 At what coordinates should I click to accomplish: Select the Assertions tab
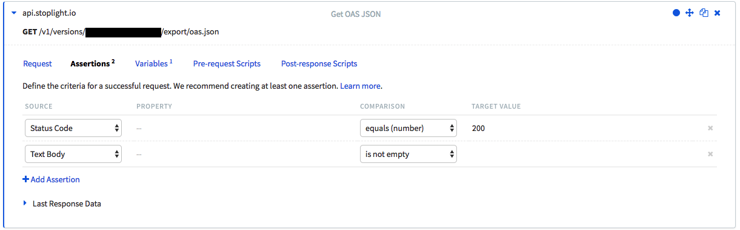tap(92, 63)
